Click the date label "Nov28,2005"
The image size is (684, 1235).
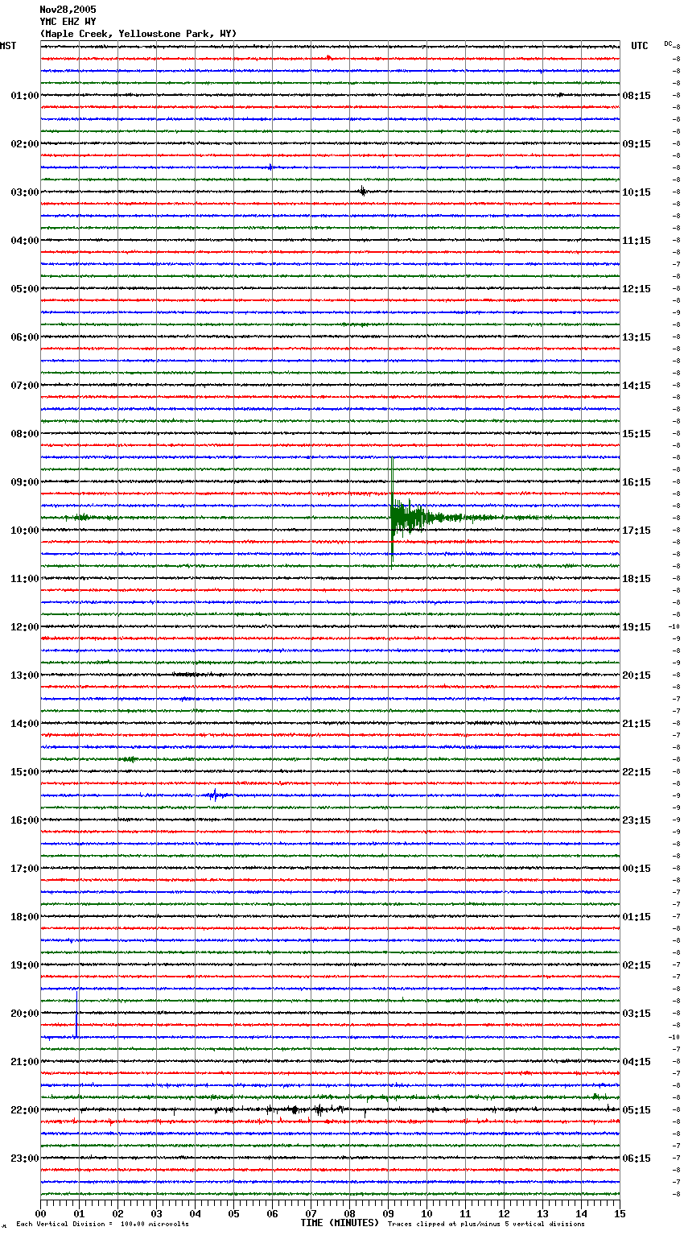pyautogui.click(x=68, y=10)
